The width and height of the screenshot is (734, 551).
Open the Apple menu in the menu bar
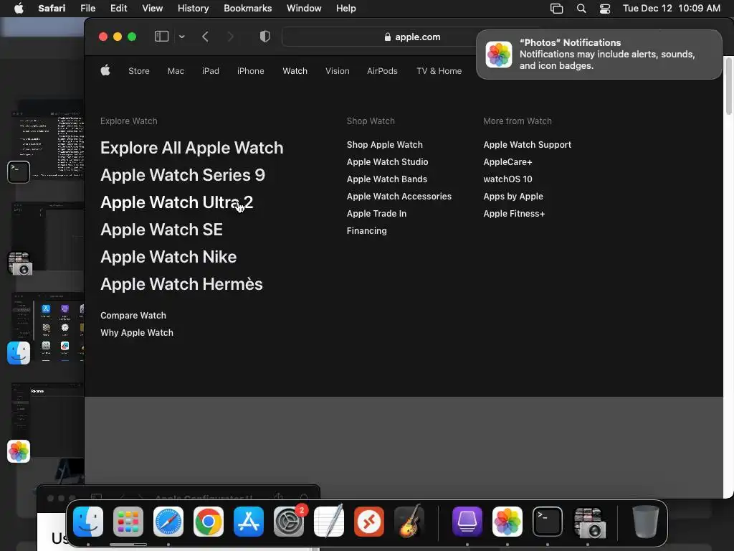[19, 9]
